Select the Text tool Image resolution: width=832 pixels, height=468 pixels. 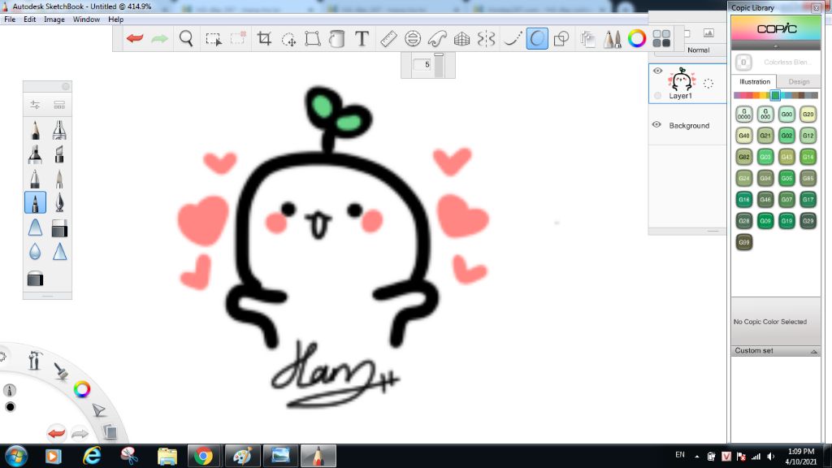(x=362, y=38)
